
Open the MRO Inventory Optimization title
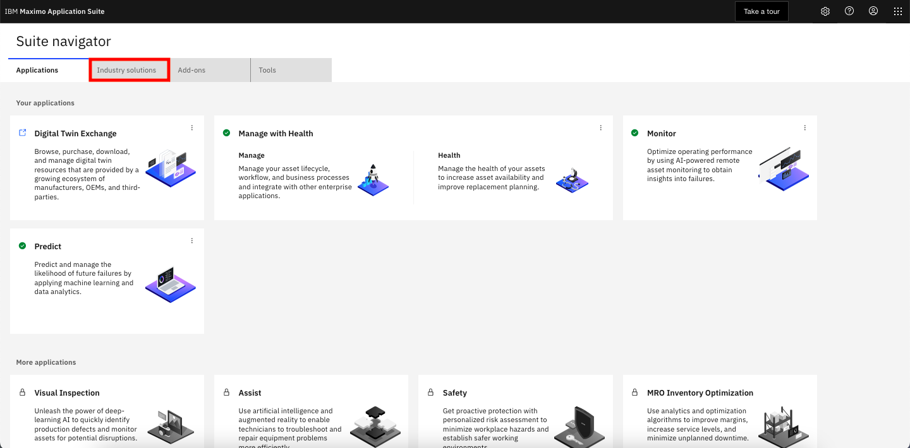click(700, 392)
